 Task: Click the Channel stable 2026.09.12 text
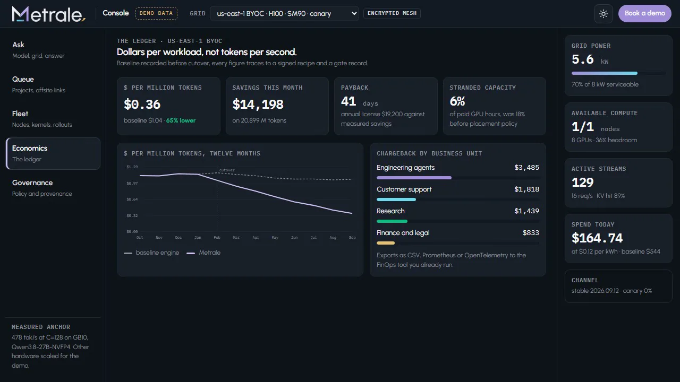(x=611, y=291)
